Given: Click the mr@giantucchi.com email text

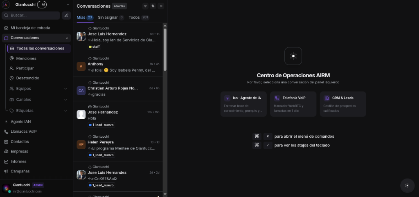Looking at the screenshot, I should click(x=27, y=191).
